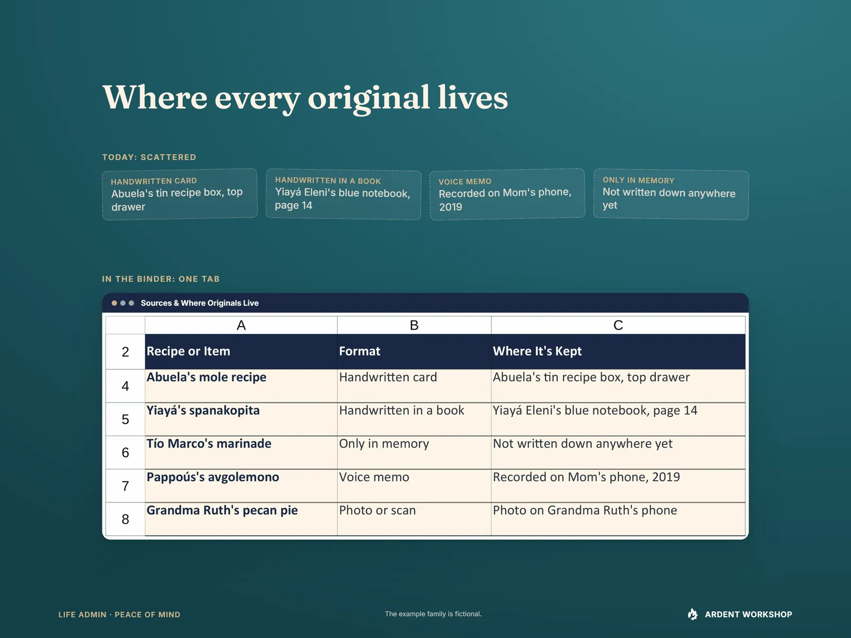851x638 pixels.
Task: Click the 'ARDENT WORKSHOP' brand name text
Action: (x=748, y=615)
